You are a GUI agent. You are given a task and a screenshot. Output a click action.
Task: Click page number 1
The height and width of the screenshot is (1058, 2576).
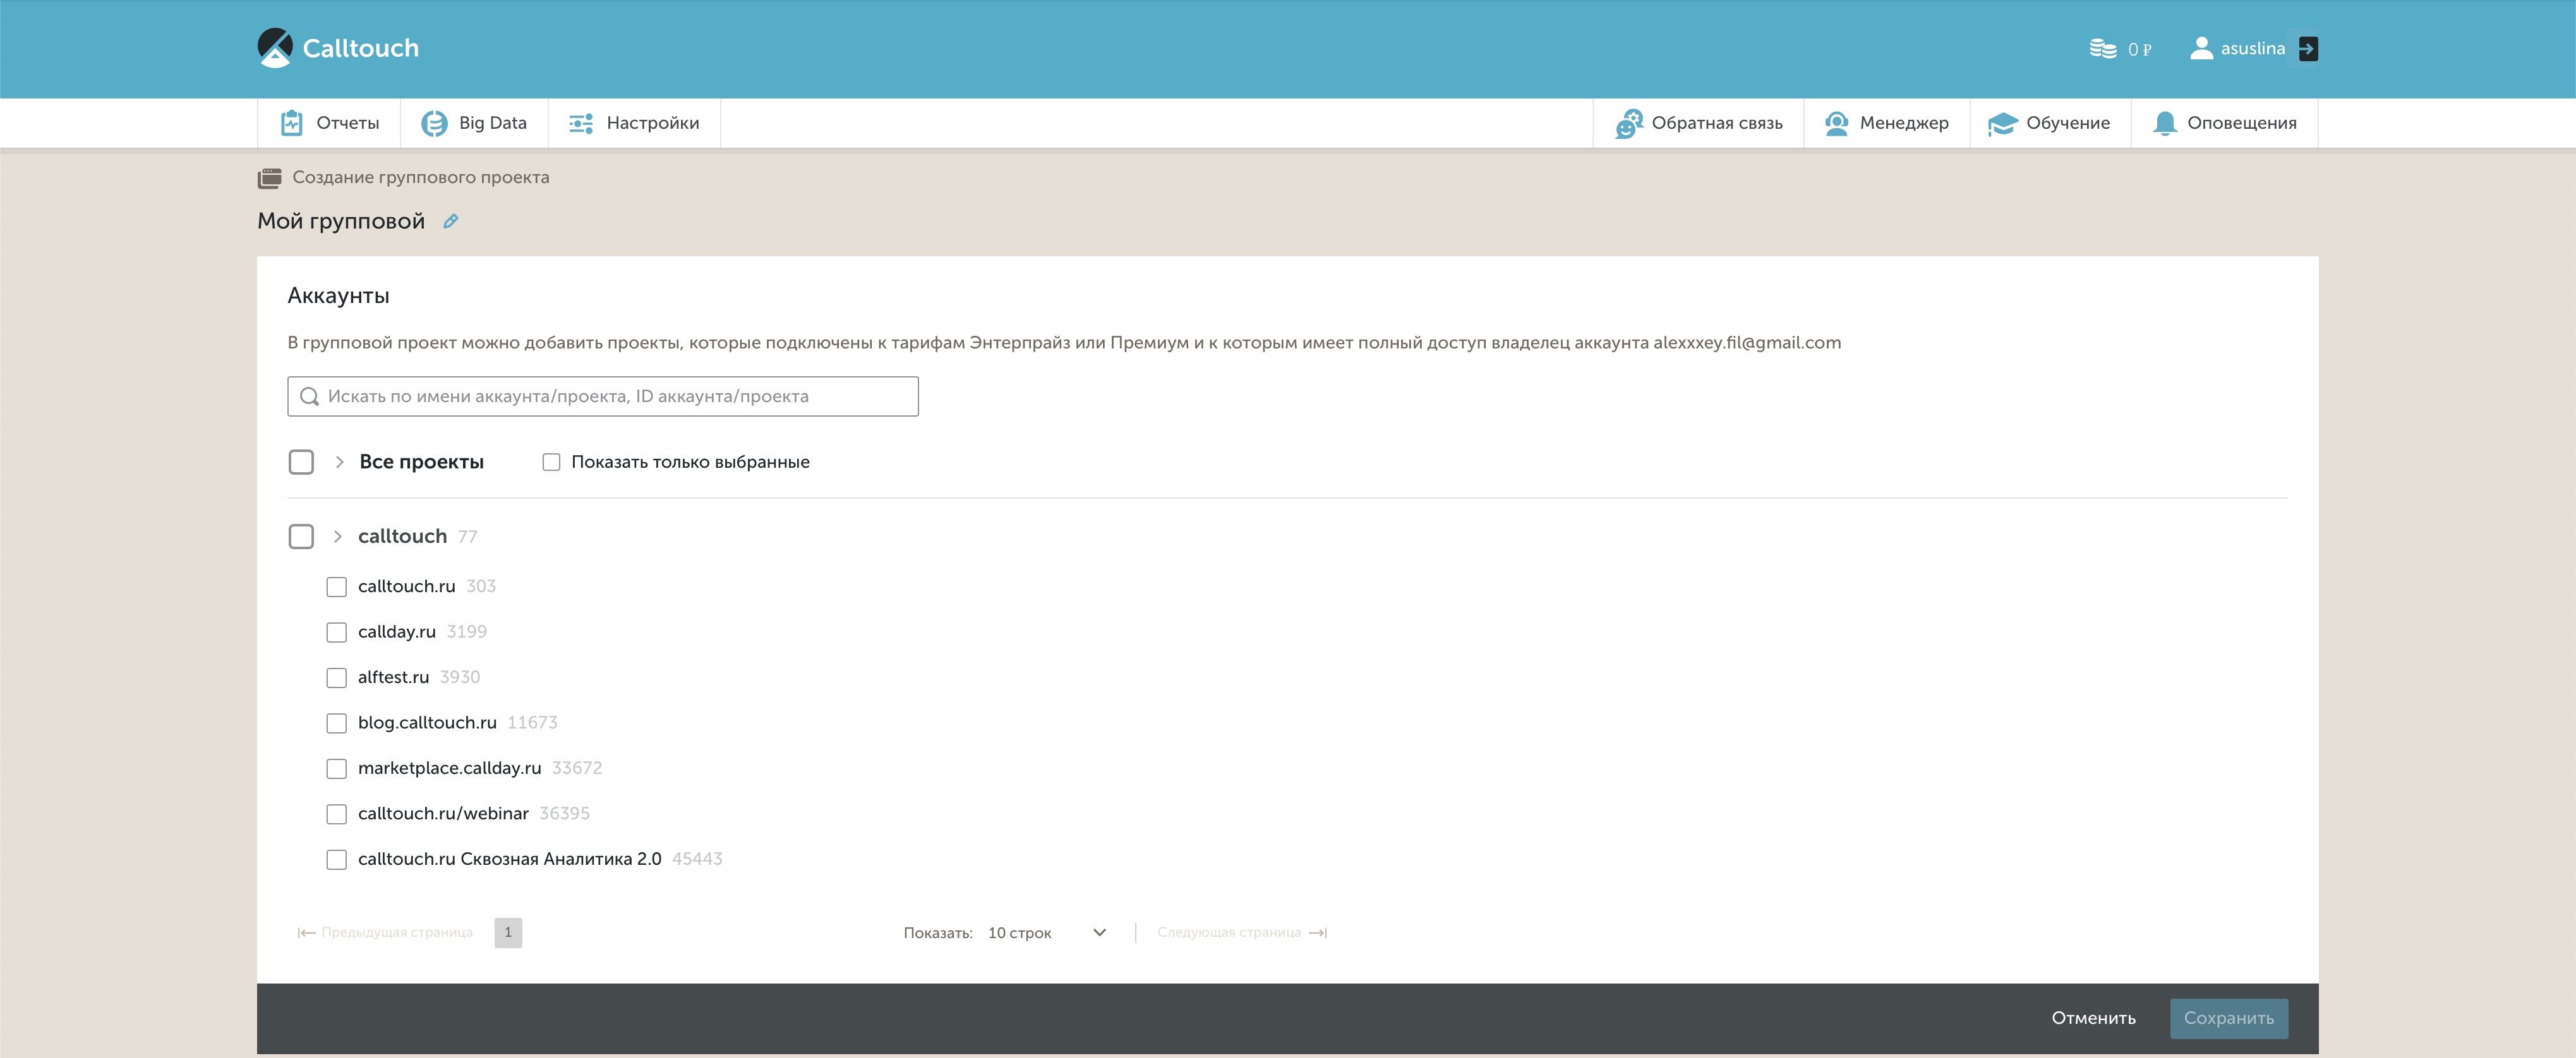[x=508, y=932]
